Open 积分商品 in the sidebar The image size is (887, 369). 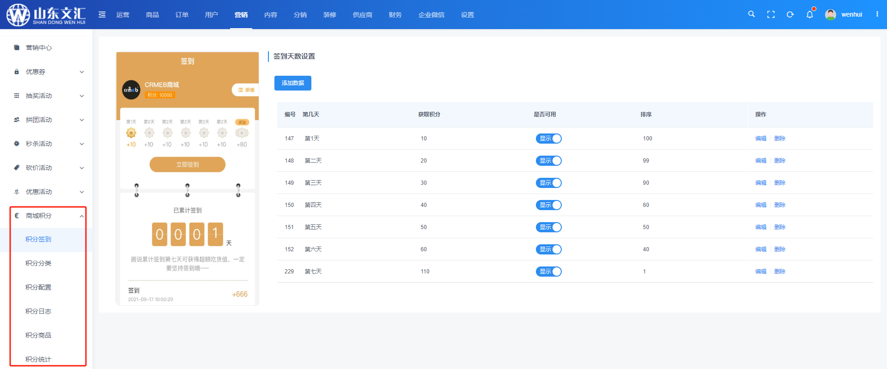point(38,335)
